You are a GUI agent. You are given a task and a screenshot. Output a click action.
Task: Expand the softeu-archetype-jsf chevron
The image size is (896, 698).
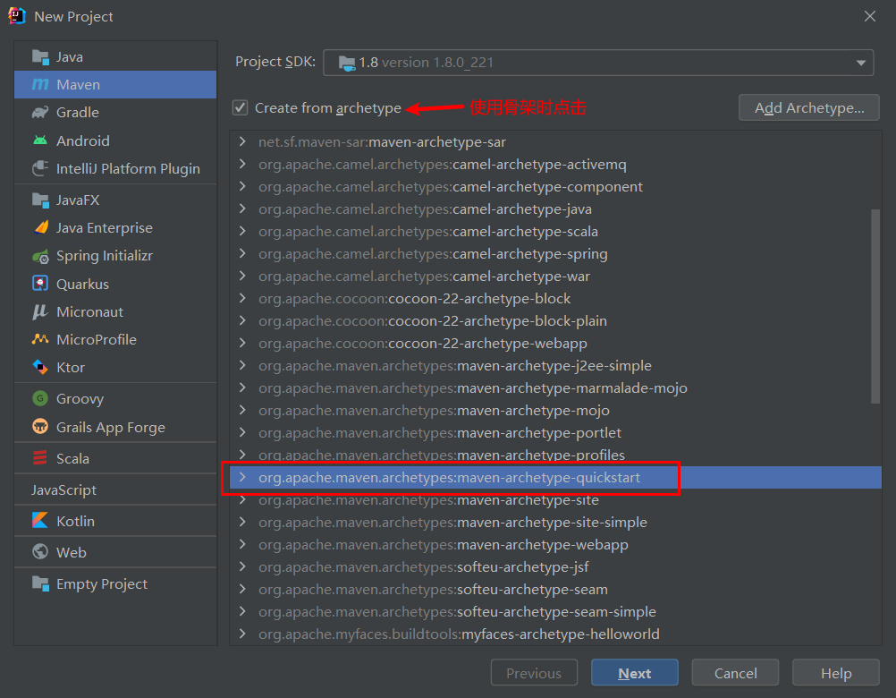pos(242,566)
